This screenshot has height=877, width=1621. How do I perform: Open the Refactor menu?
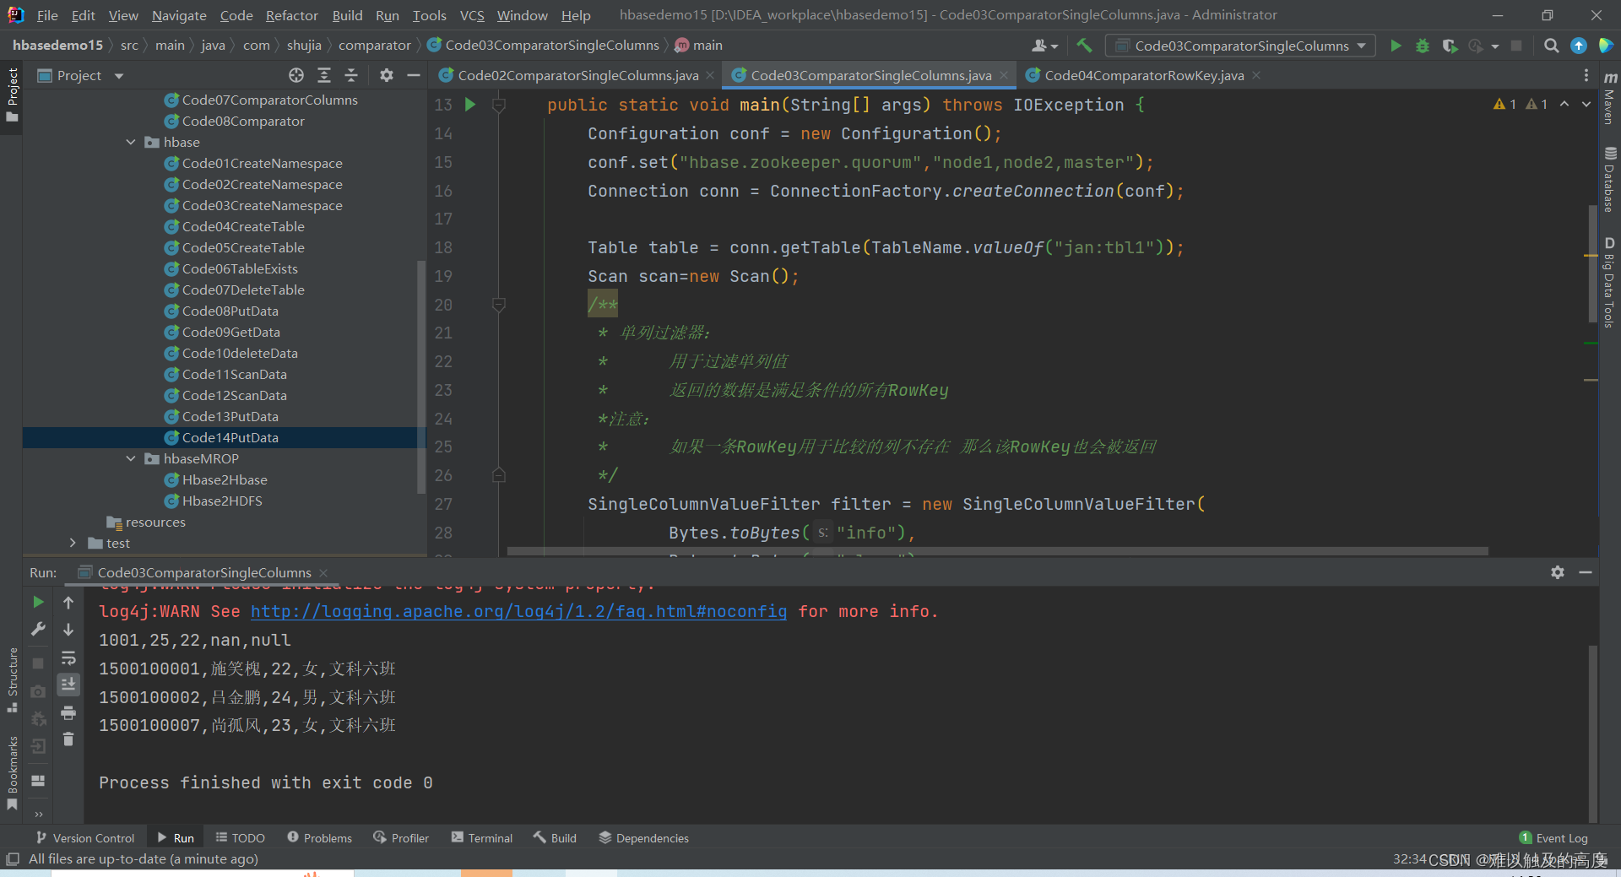click(x=291, y=15)
